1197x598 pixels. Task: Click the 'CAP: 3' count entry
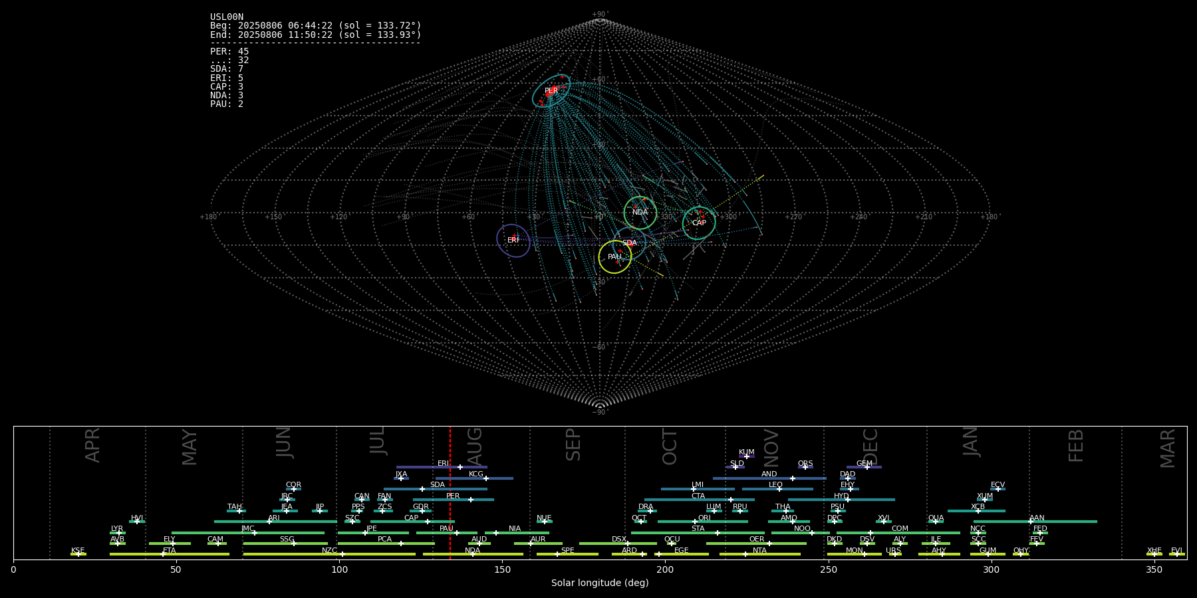227,87
